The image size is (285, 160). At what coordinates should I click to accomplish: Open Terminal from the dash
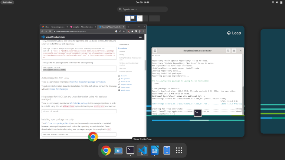coord(130,150)
